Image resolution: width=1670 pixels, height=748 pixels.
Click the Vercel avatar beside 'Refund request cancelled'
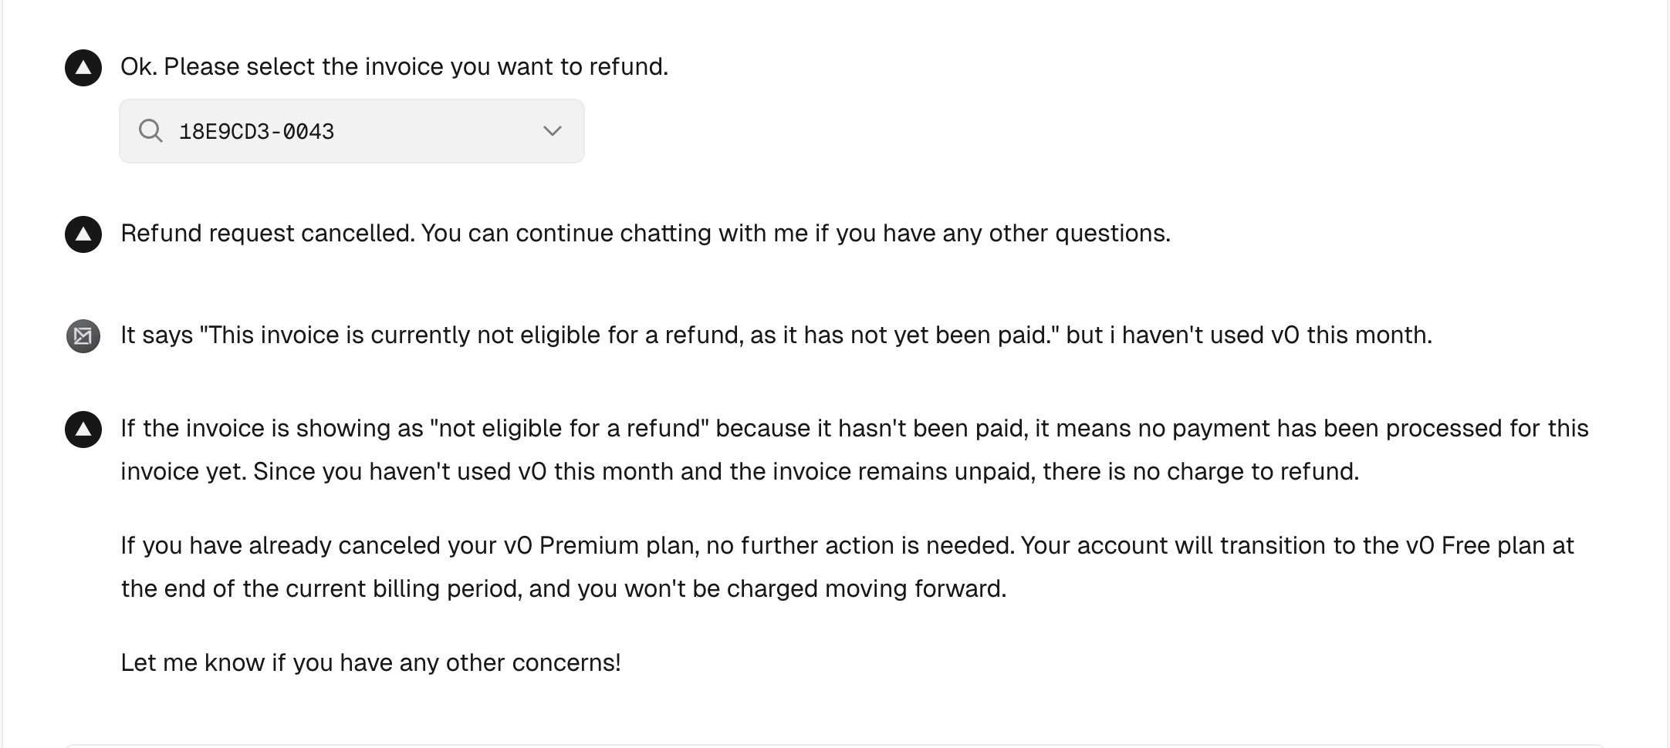[x=83, y=234]
